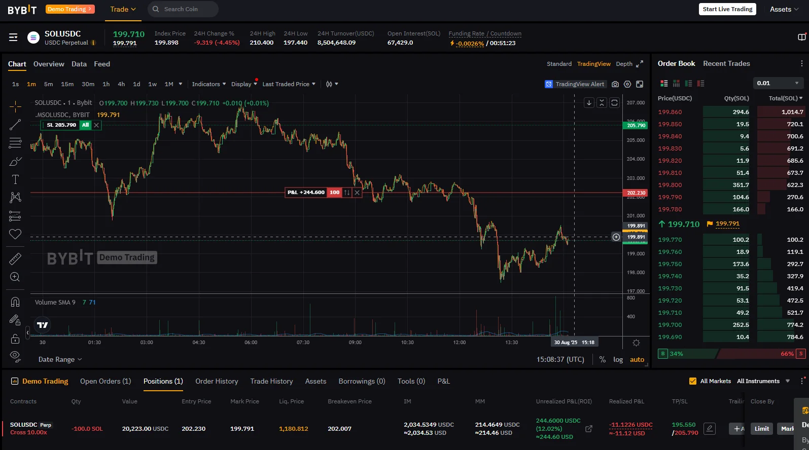809x450 pixels.
Task: Open the candlestick chart type dropdown
Action: click(x=332, y=84)
